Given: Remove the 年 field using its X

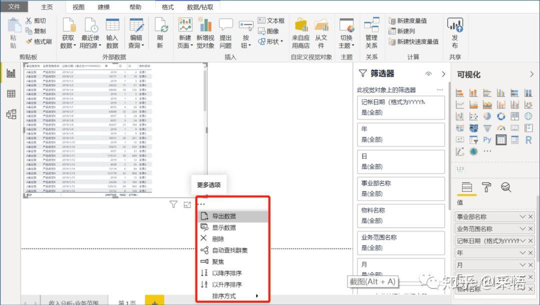Looking at the screenshot, I should [530, 253].
